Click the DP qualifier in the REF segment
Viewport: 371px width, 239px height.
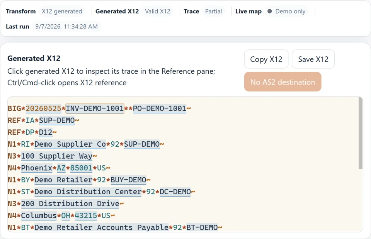coord(30,132)
